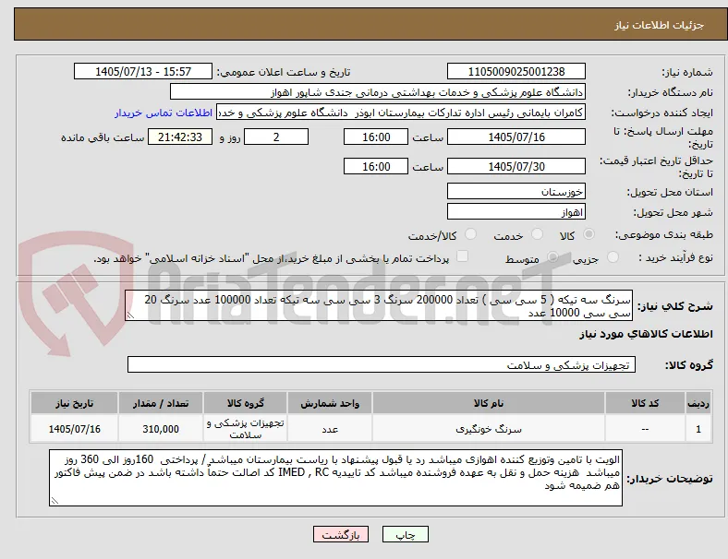
Task: Select the متوسط purchase type radio
Action: (552, 256)
